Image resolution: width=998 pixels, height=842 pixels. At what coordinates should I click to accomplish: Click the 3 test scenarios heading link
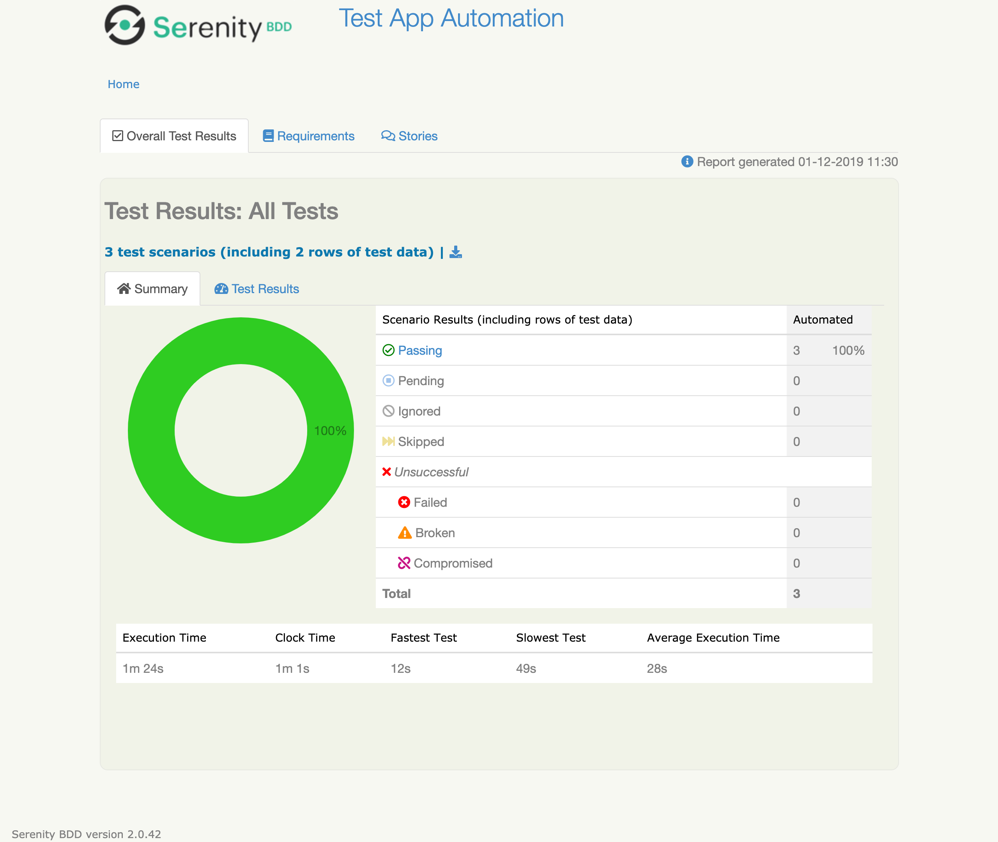click(x=269, y=252)
